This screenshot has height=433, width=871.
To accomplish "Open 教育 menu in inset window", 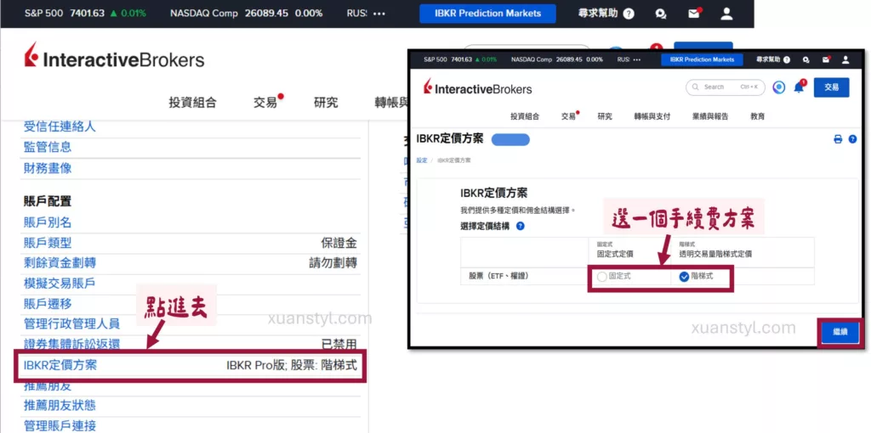I will pos(757,116).
